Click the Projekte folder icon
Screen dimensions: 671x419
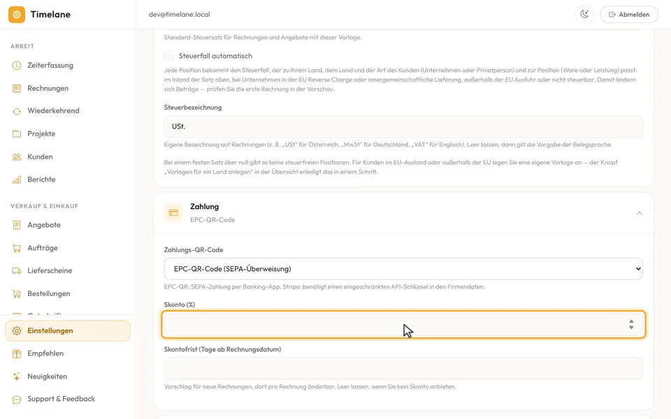[x=17, y=134]
